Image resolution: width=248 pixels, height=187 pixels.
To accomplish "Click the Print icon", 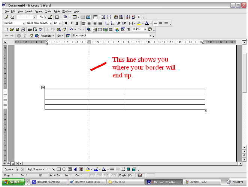I will pyautogui.click(x=30, y=30).
